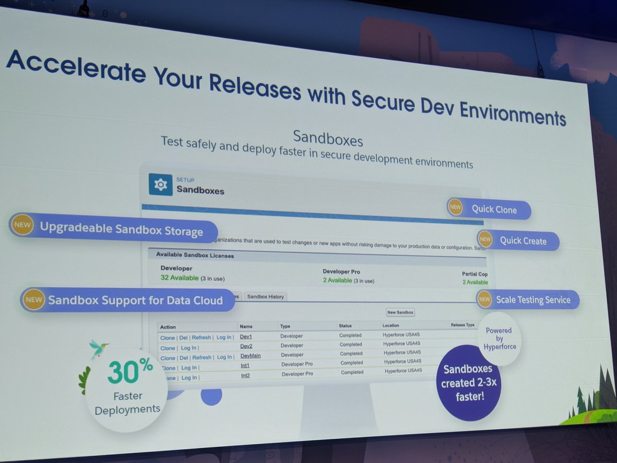The height and width of the screenshot is (463, 617).
Task: Click the NEW badge on Scale Testing Service
Action: (x=484, y=299)
